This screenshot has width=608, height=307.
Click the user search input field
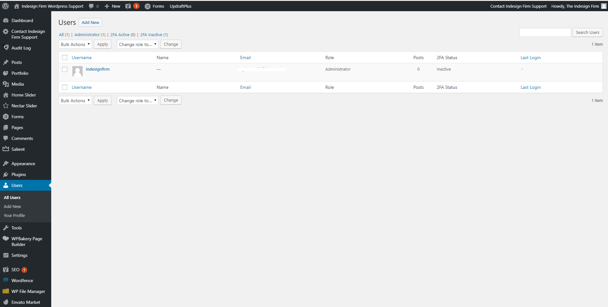click(x=545, y=32)
